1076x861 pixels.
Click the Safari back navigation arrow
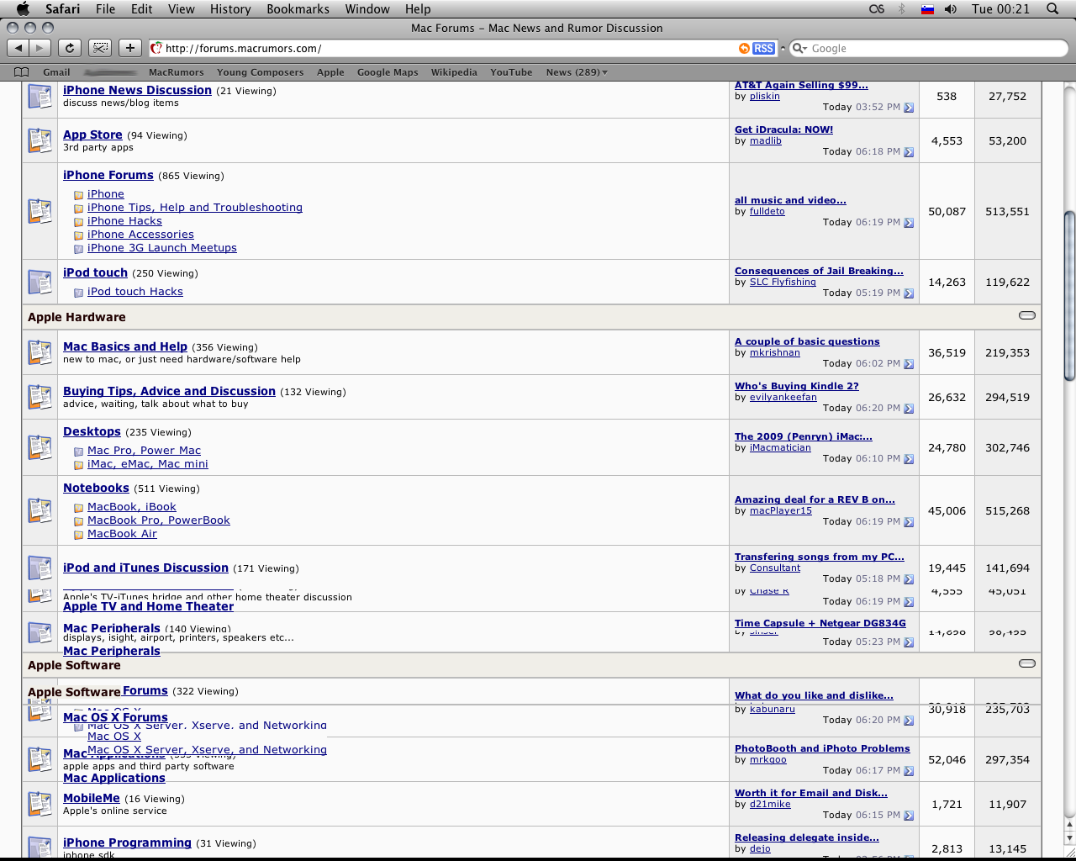18,48
